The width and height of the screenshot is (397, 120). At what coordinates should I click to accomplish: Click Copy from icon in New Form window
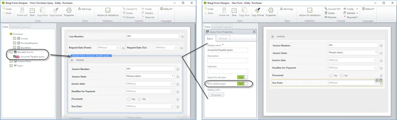244,12
